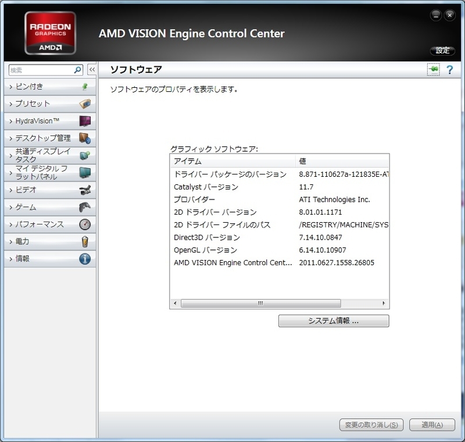
Task: Click the マイデジタルフラットパネル monitor icon
Action: pos(85,173)
